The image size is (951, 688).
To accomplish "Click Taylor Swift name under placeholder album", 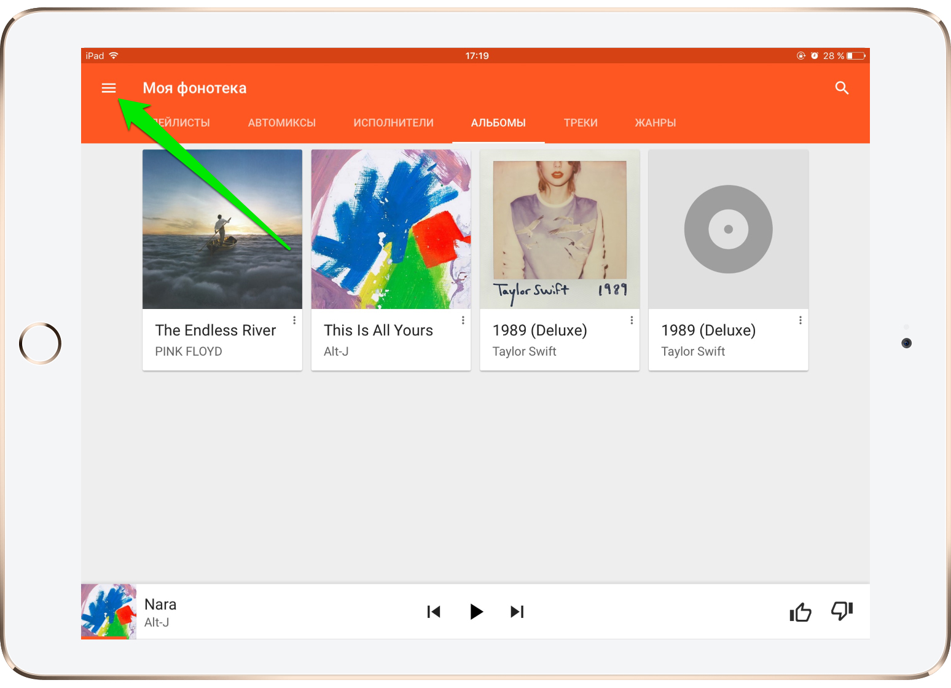I will click(693, 351).
